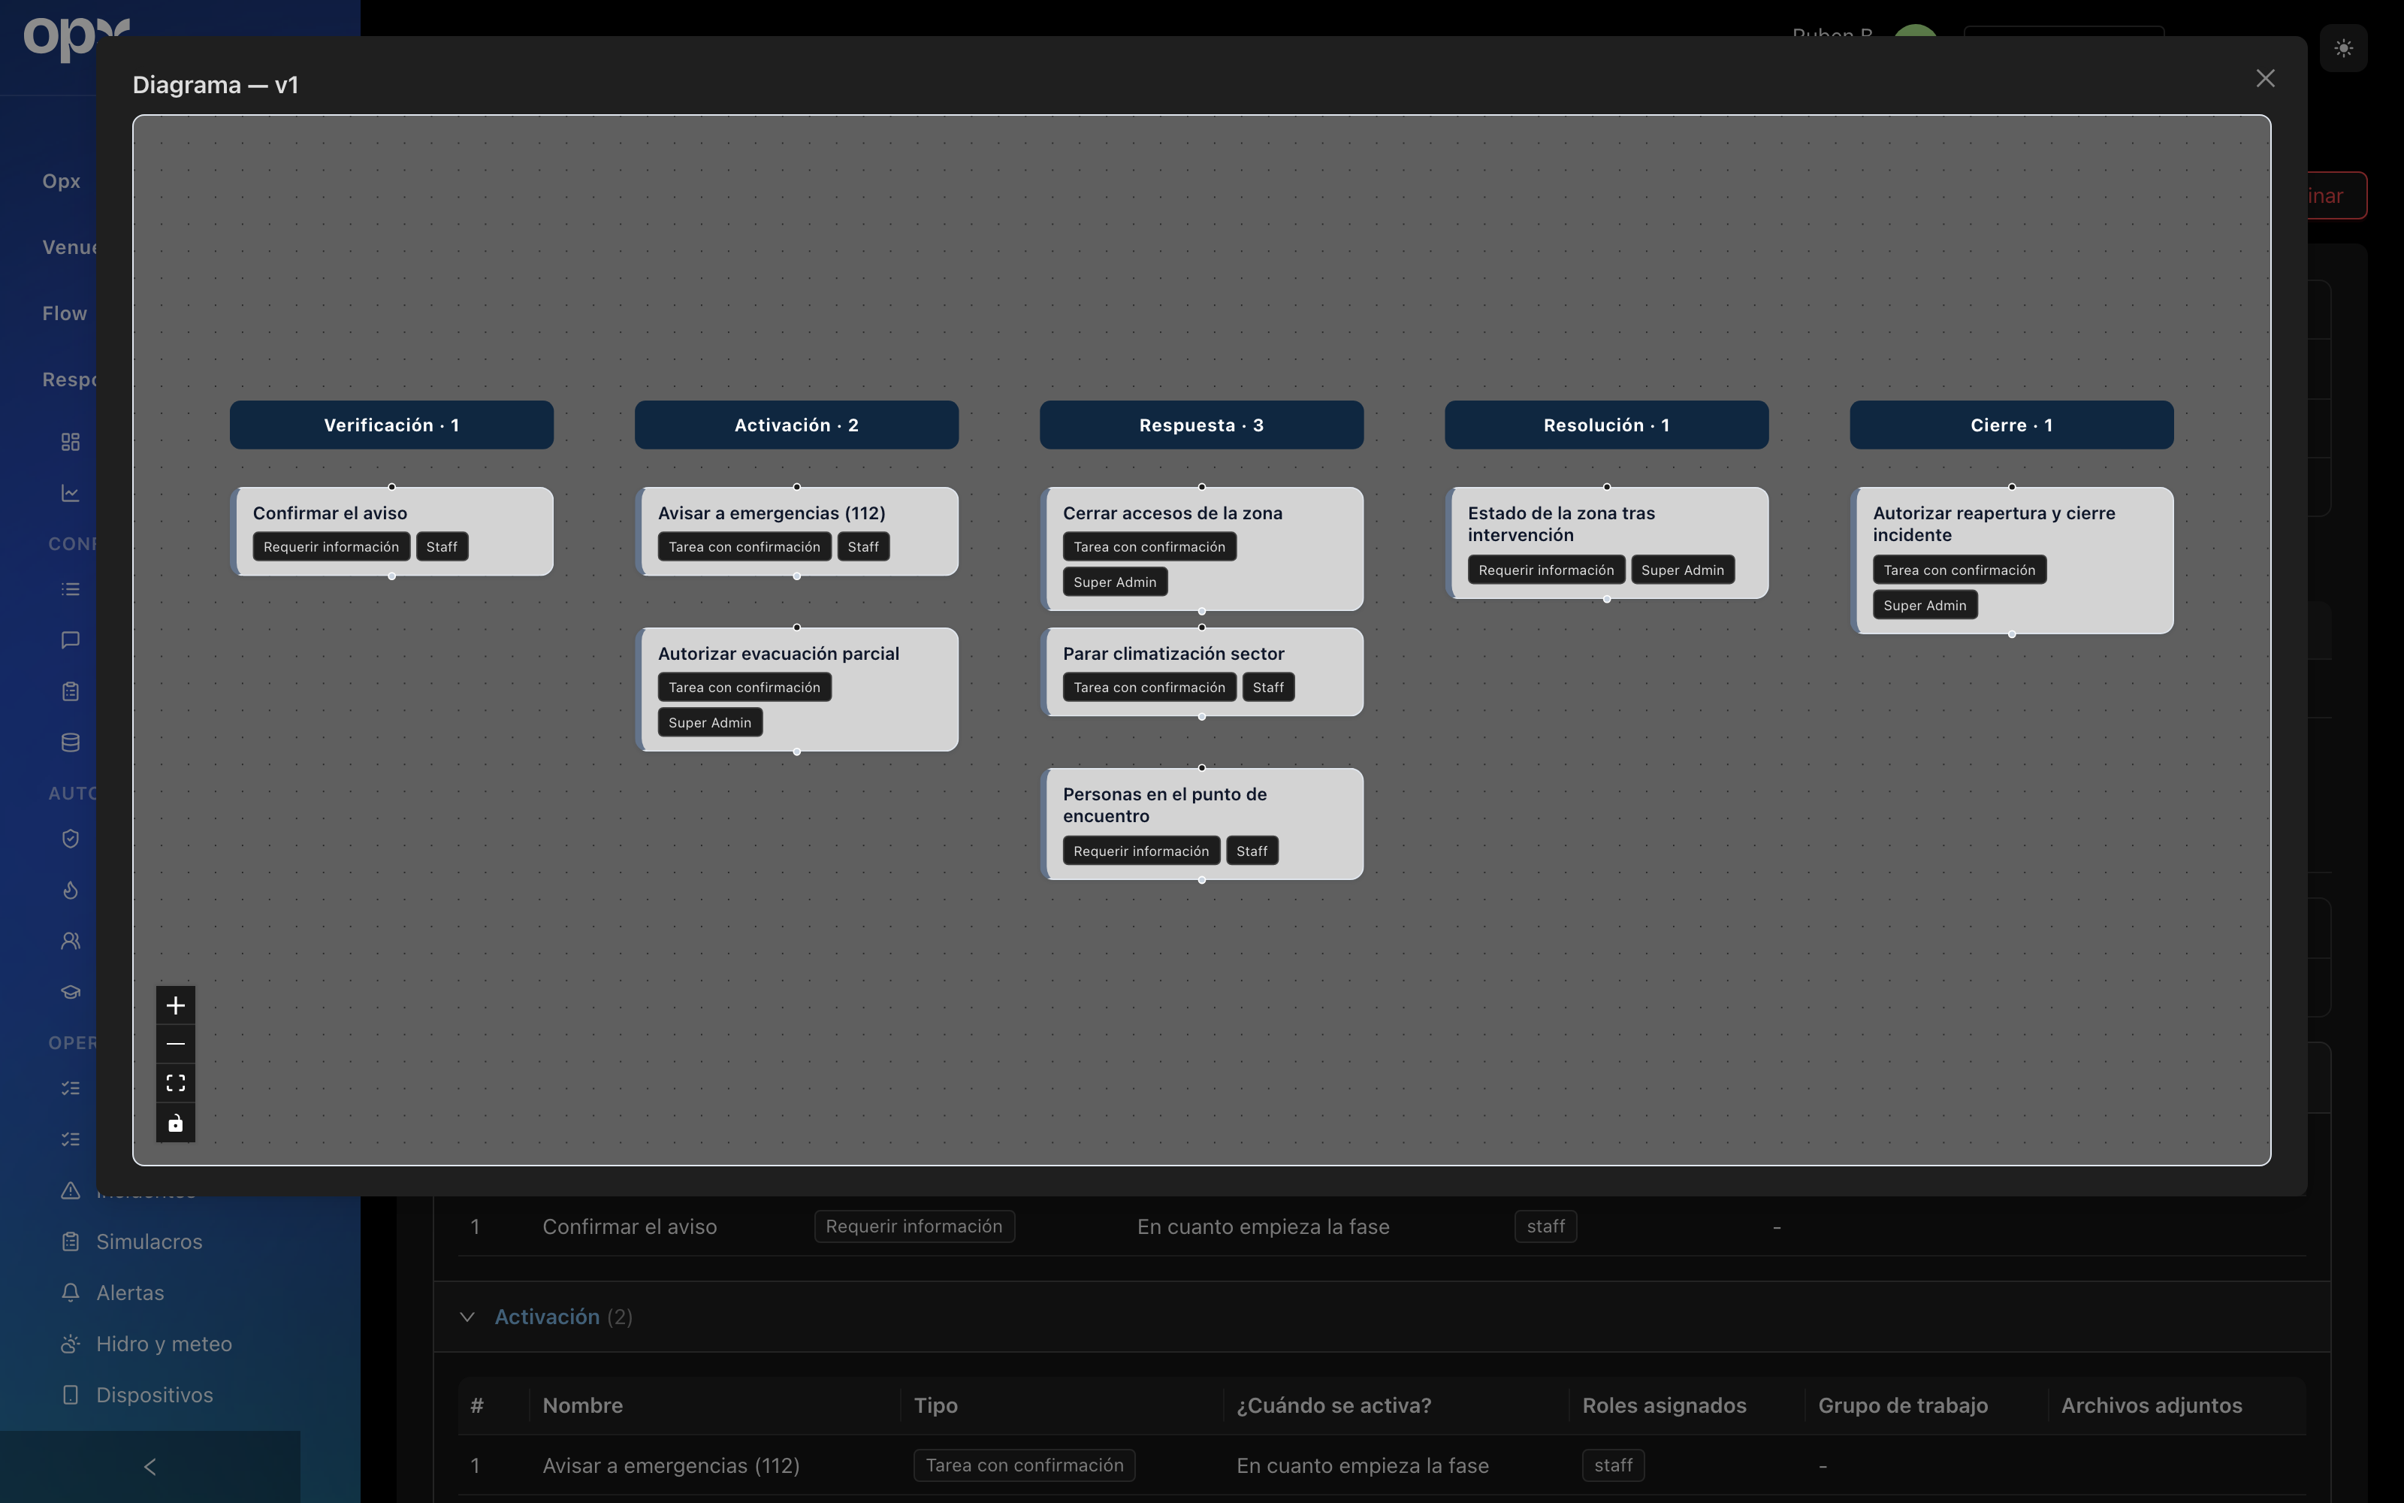Select the Parar climatización sector node
Viewport: 2404px width, 1503px height.
(1201, 671)
